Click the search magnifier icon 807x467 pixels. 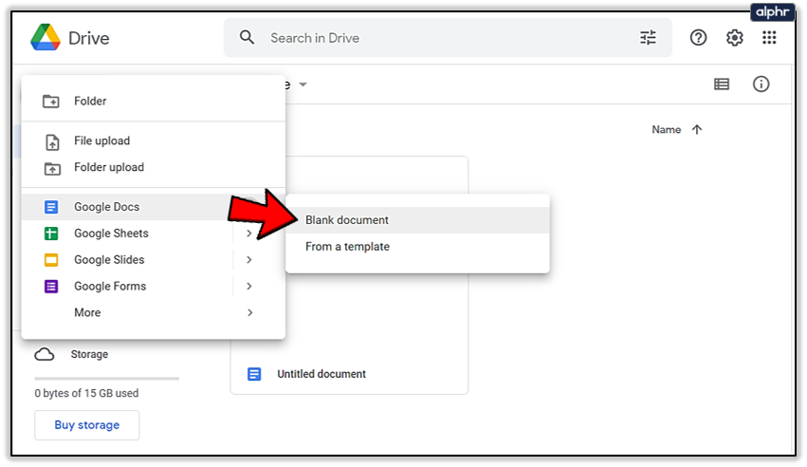pyautogui.click(x=248, y=38)
